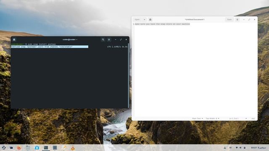Open the clock and calendar in taskbar
The width and height of the screenshot is (269, 151).
click(x=258, y=148)
